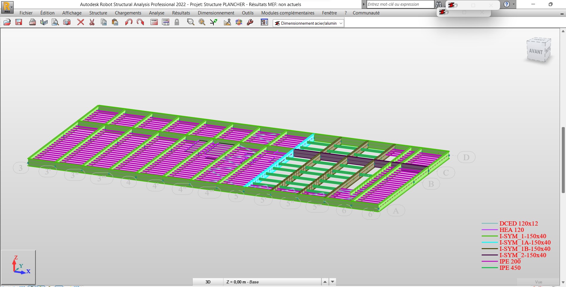Viewport: 566px width, 287px height.
Task: Open the Résultats menu
Action: pos(181,13)
